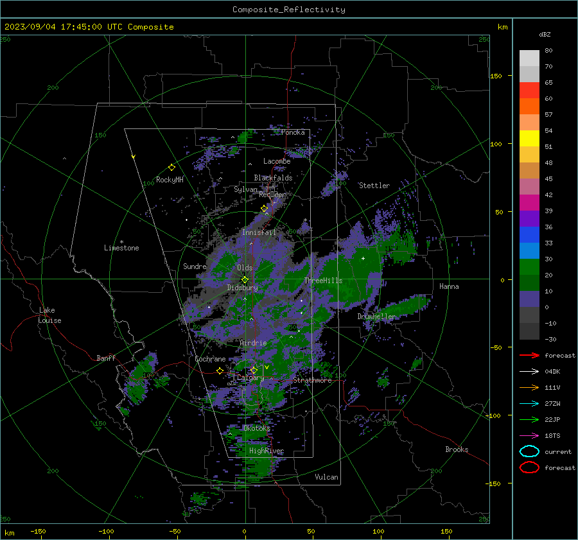Select the Lacombe label on map
Image resolution: width=578 pixels, height=540 pixels.
(277, 161)
